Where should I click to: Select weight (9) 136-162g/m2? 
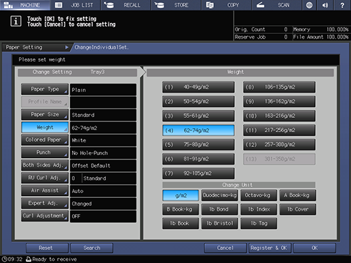click(279, 102)
